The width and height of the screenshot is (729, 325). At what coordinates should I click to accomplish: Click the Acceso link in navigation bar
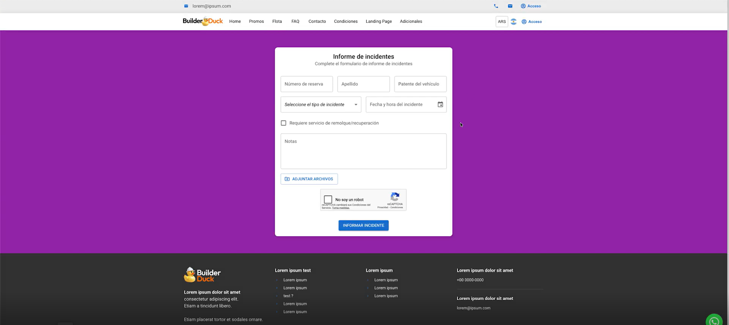tap(532, 21)
